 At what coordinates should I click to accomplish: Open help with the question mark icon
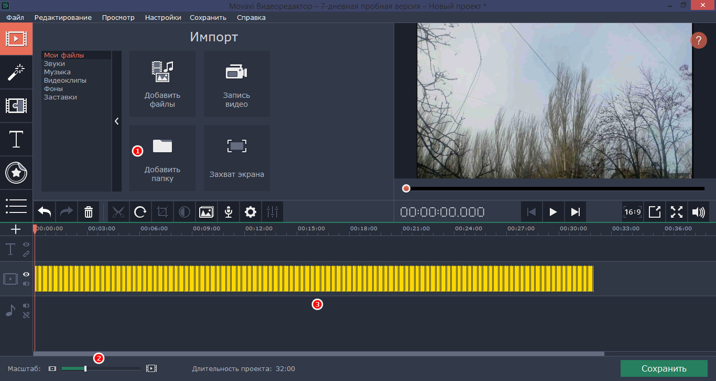[699, 40]
